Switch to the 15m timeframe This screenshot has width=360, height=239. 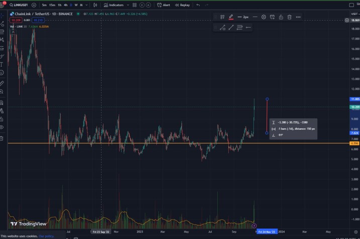coord(52,5)
